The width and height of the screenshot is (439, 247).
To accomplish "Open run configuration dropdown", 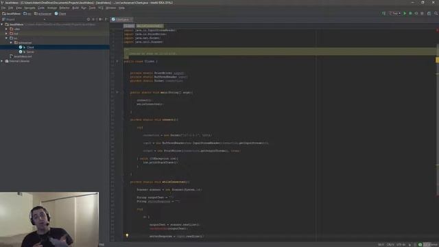I will [x=394, y=14].
